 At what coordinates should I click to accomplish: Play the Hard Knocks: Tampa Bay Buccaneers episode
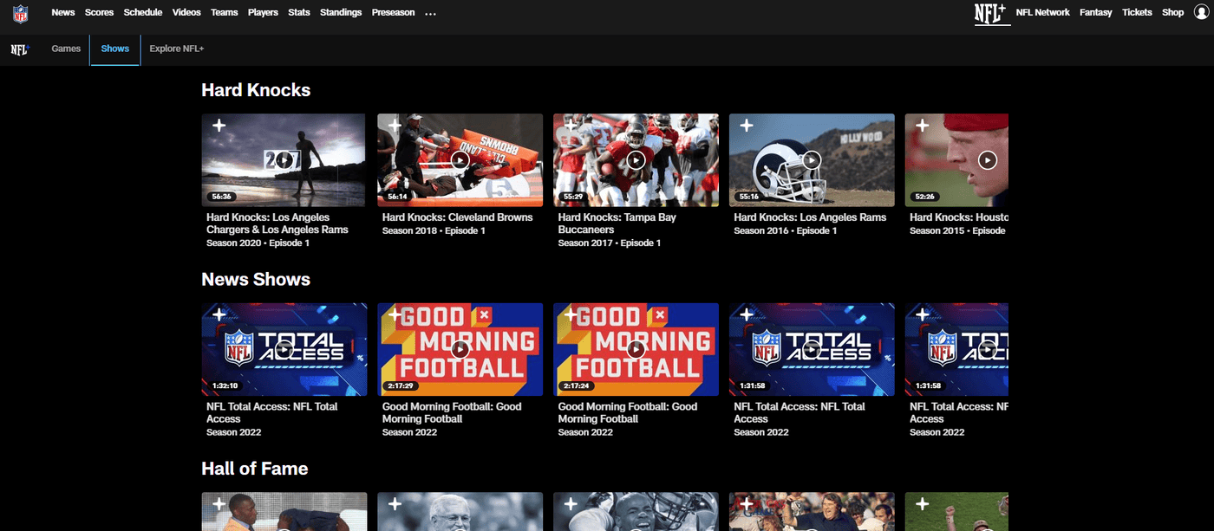point(636,159)
